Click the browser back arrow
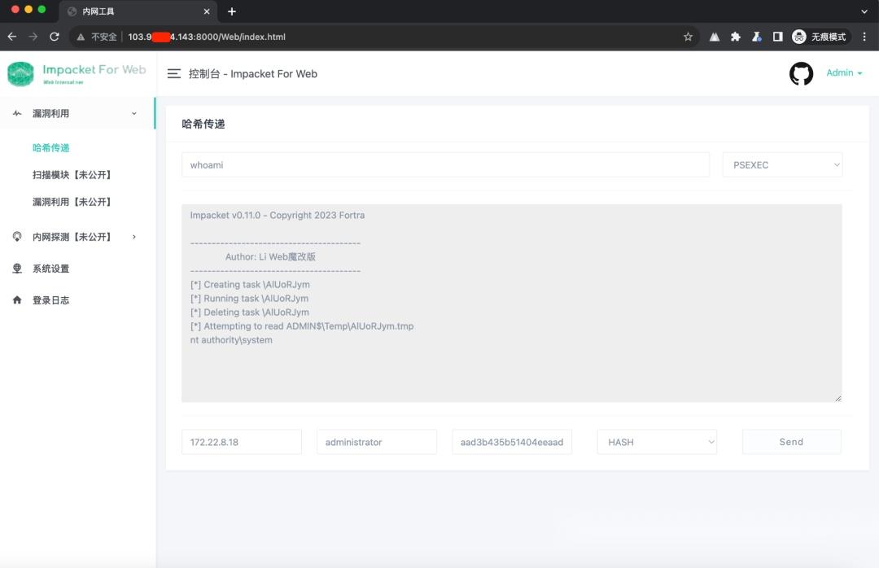This screenshot has height=568, width=879. click(x=11, y=36)
